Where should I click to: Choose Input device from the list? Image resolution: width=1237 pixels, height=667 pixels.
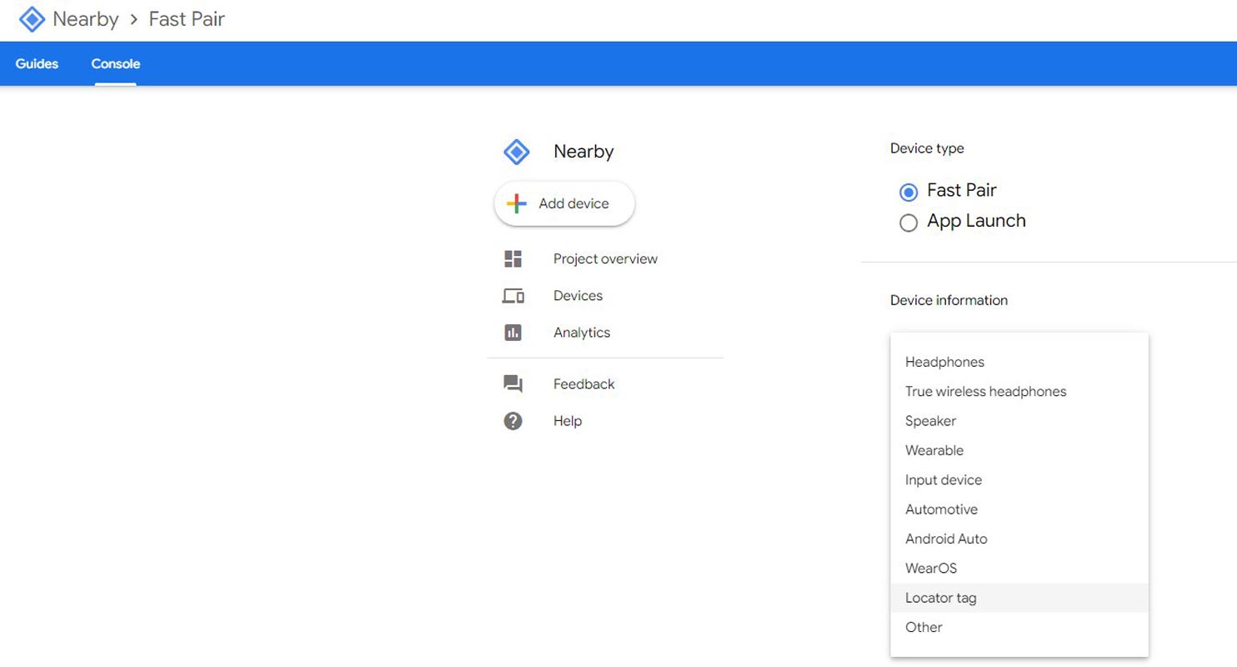tap(1019, 480)
